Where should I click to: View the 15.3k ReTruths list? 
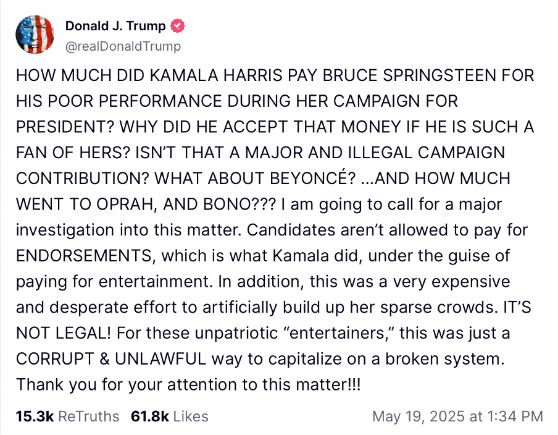67,416
